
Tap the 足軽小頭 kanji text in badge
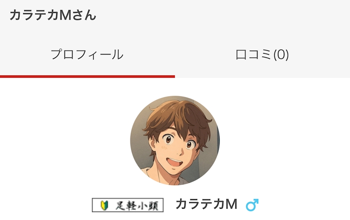pyautogui.click(x=137, y=205)
